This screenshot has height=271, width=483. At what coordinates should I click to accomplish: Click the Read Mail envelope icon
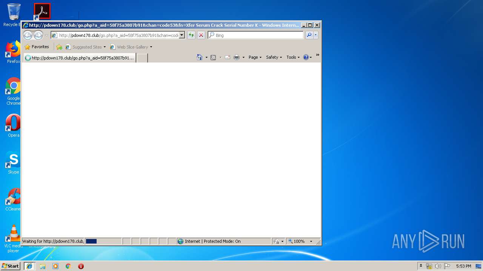(228, 57)
